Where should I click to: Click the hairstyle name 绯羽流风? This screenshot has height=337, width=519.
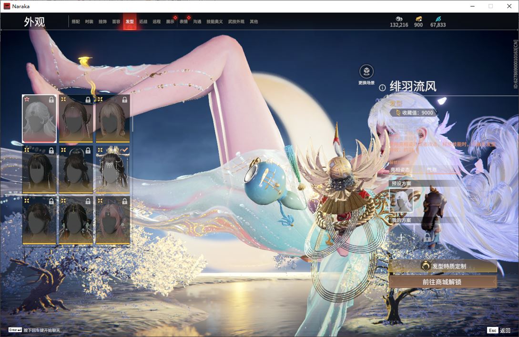(413, 86)
